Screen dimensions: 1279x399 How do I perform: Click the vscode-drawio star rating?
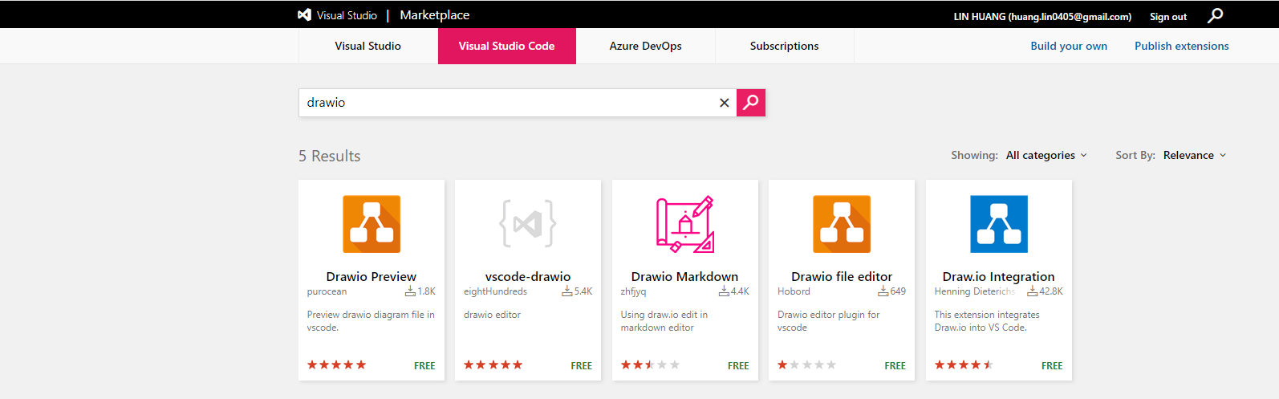click(493, 364)
